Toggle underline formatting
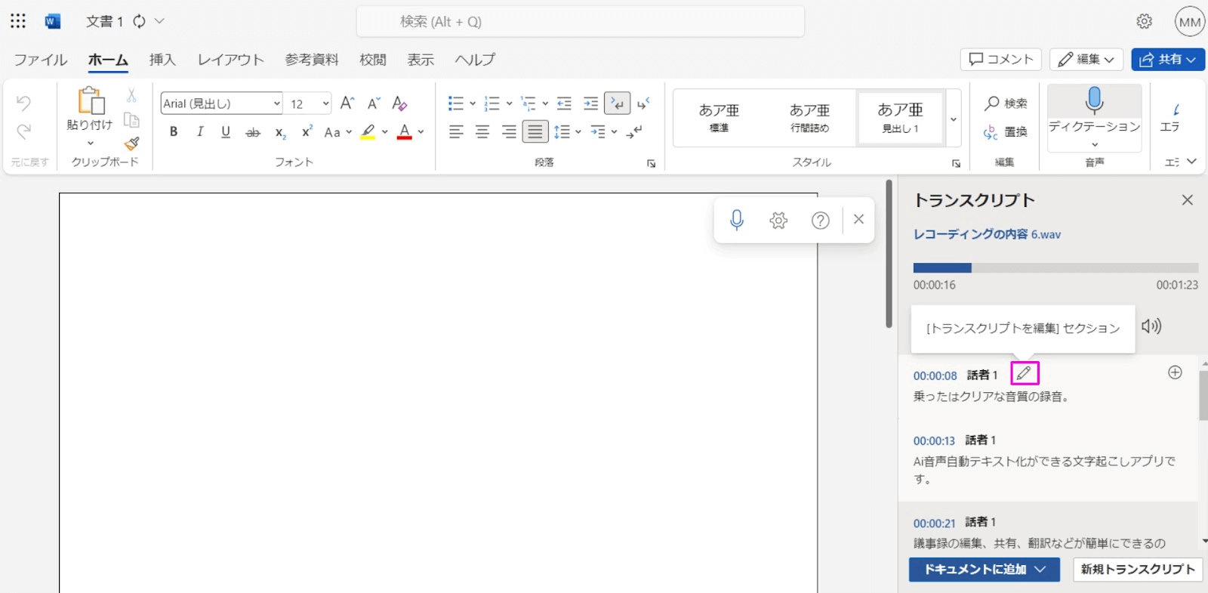The image size is (1208, 593). 226,131
